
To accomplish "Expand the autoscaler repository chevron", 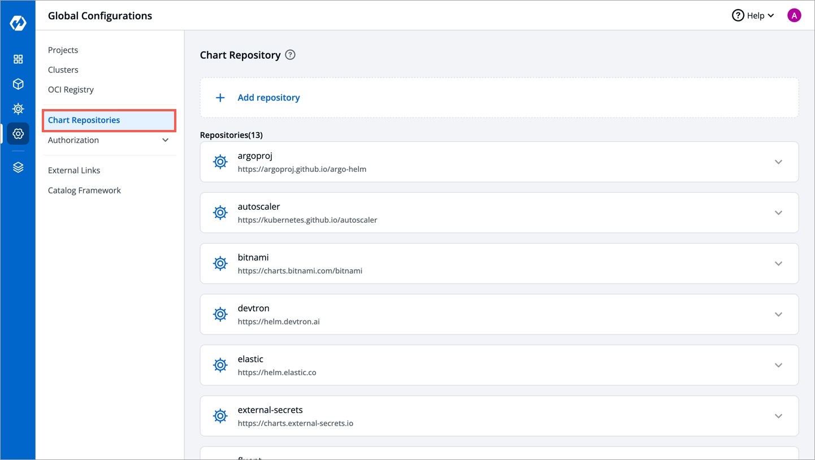I will coord(778,213).
